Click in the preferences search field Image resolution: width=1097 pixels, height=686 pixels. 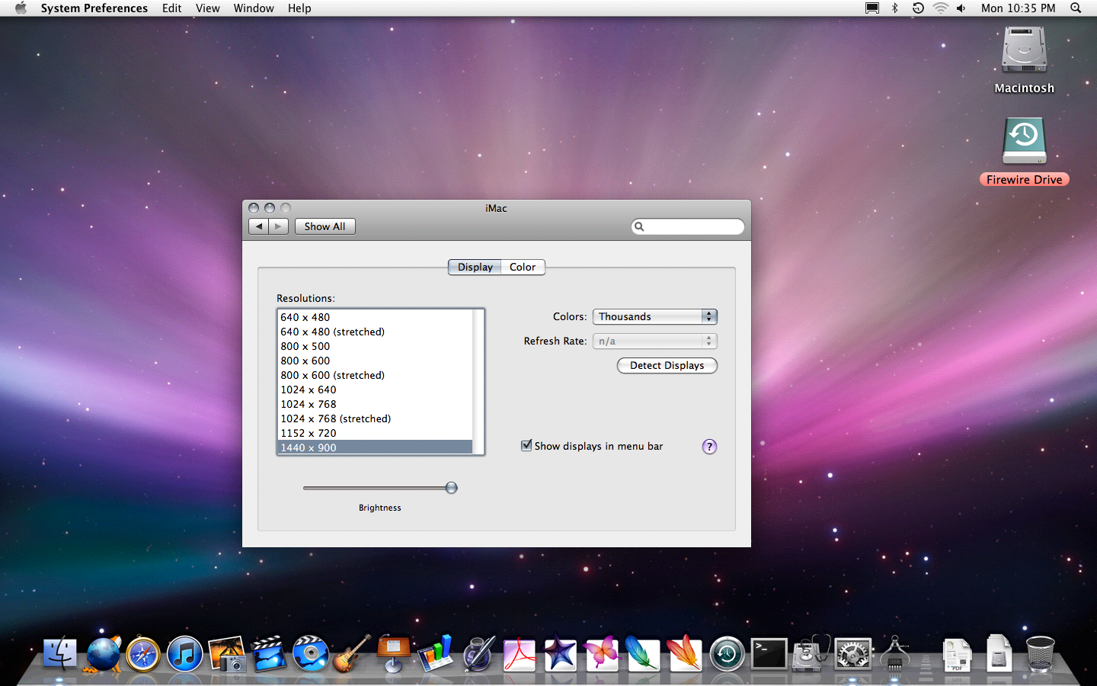688,226
